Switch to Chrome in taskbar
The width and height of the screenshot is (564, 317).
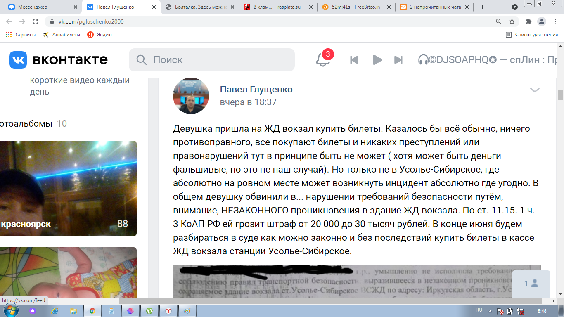92,310
